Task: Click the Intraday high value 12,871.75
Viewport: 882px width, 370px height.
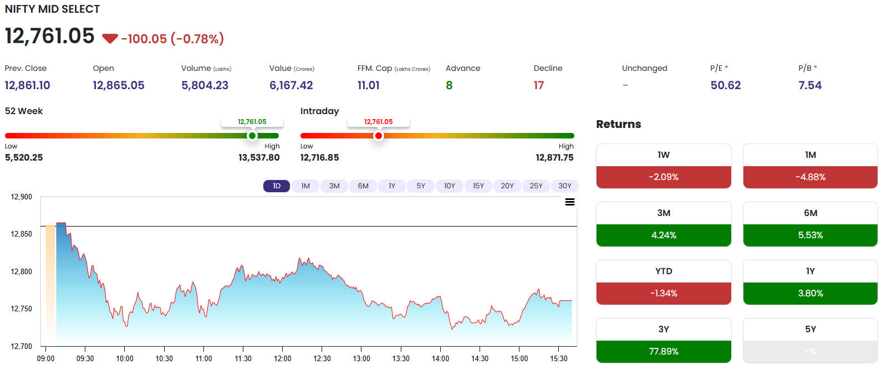Action: click(x=554, y=157)
